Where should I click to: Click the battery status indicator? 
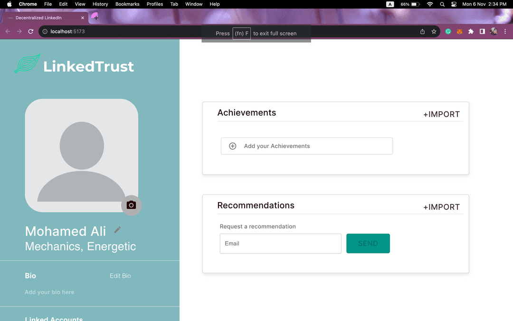pyautogui.click(x=410, y=4)
